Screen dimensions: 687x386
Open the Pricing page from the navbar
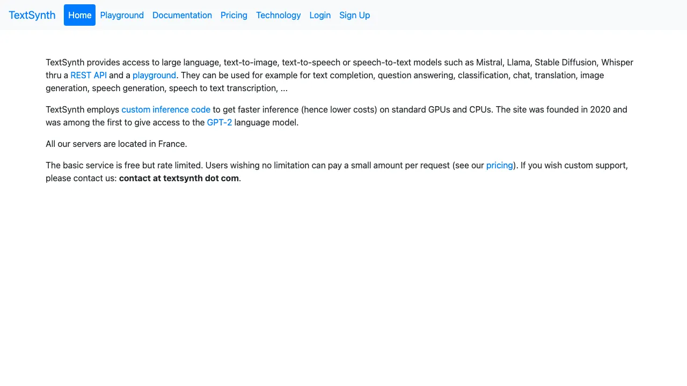tap(233, 15)
